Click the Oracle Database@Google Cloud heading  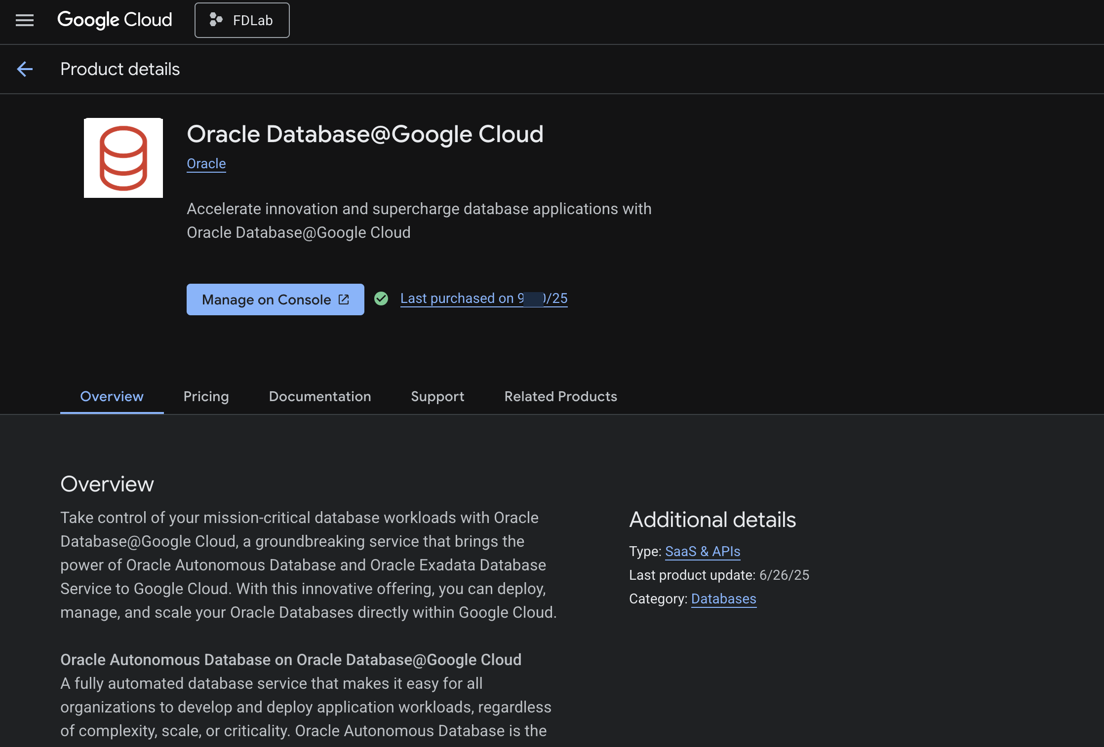click(x=365, y=134)
